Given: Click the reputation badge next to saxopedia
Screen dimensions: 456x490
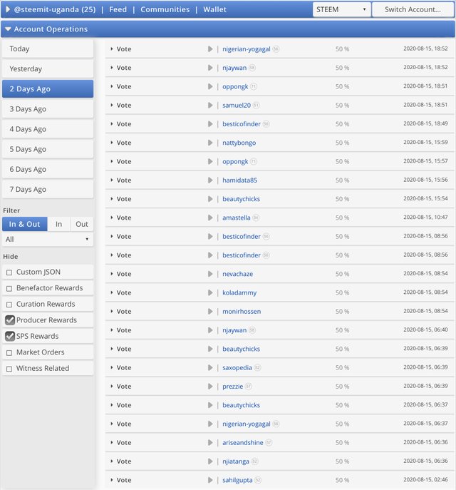Looking at the screenshot, I should (x=257, y=367).
